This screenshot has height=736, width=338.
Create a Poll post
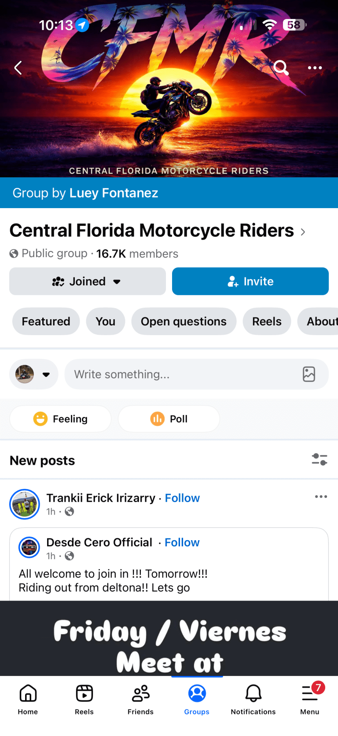pyautogui.click(x=169, y=419)
